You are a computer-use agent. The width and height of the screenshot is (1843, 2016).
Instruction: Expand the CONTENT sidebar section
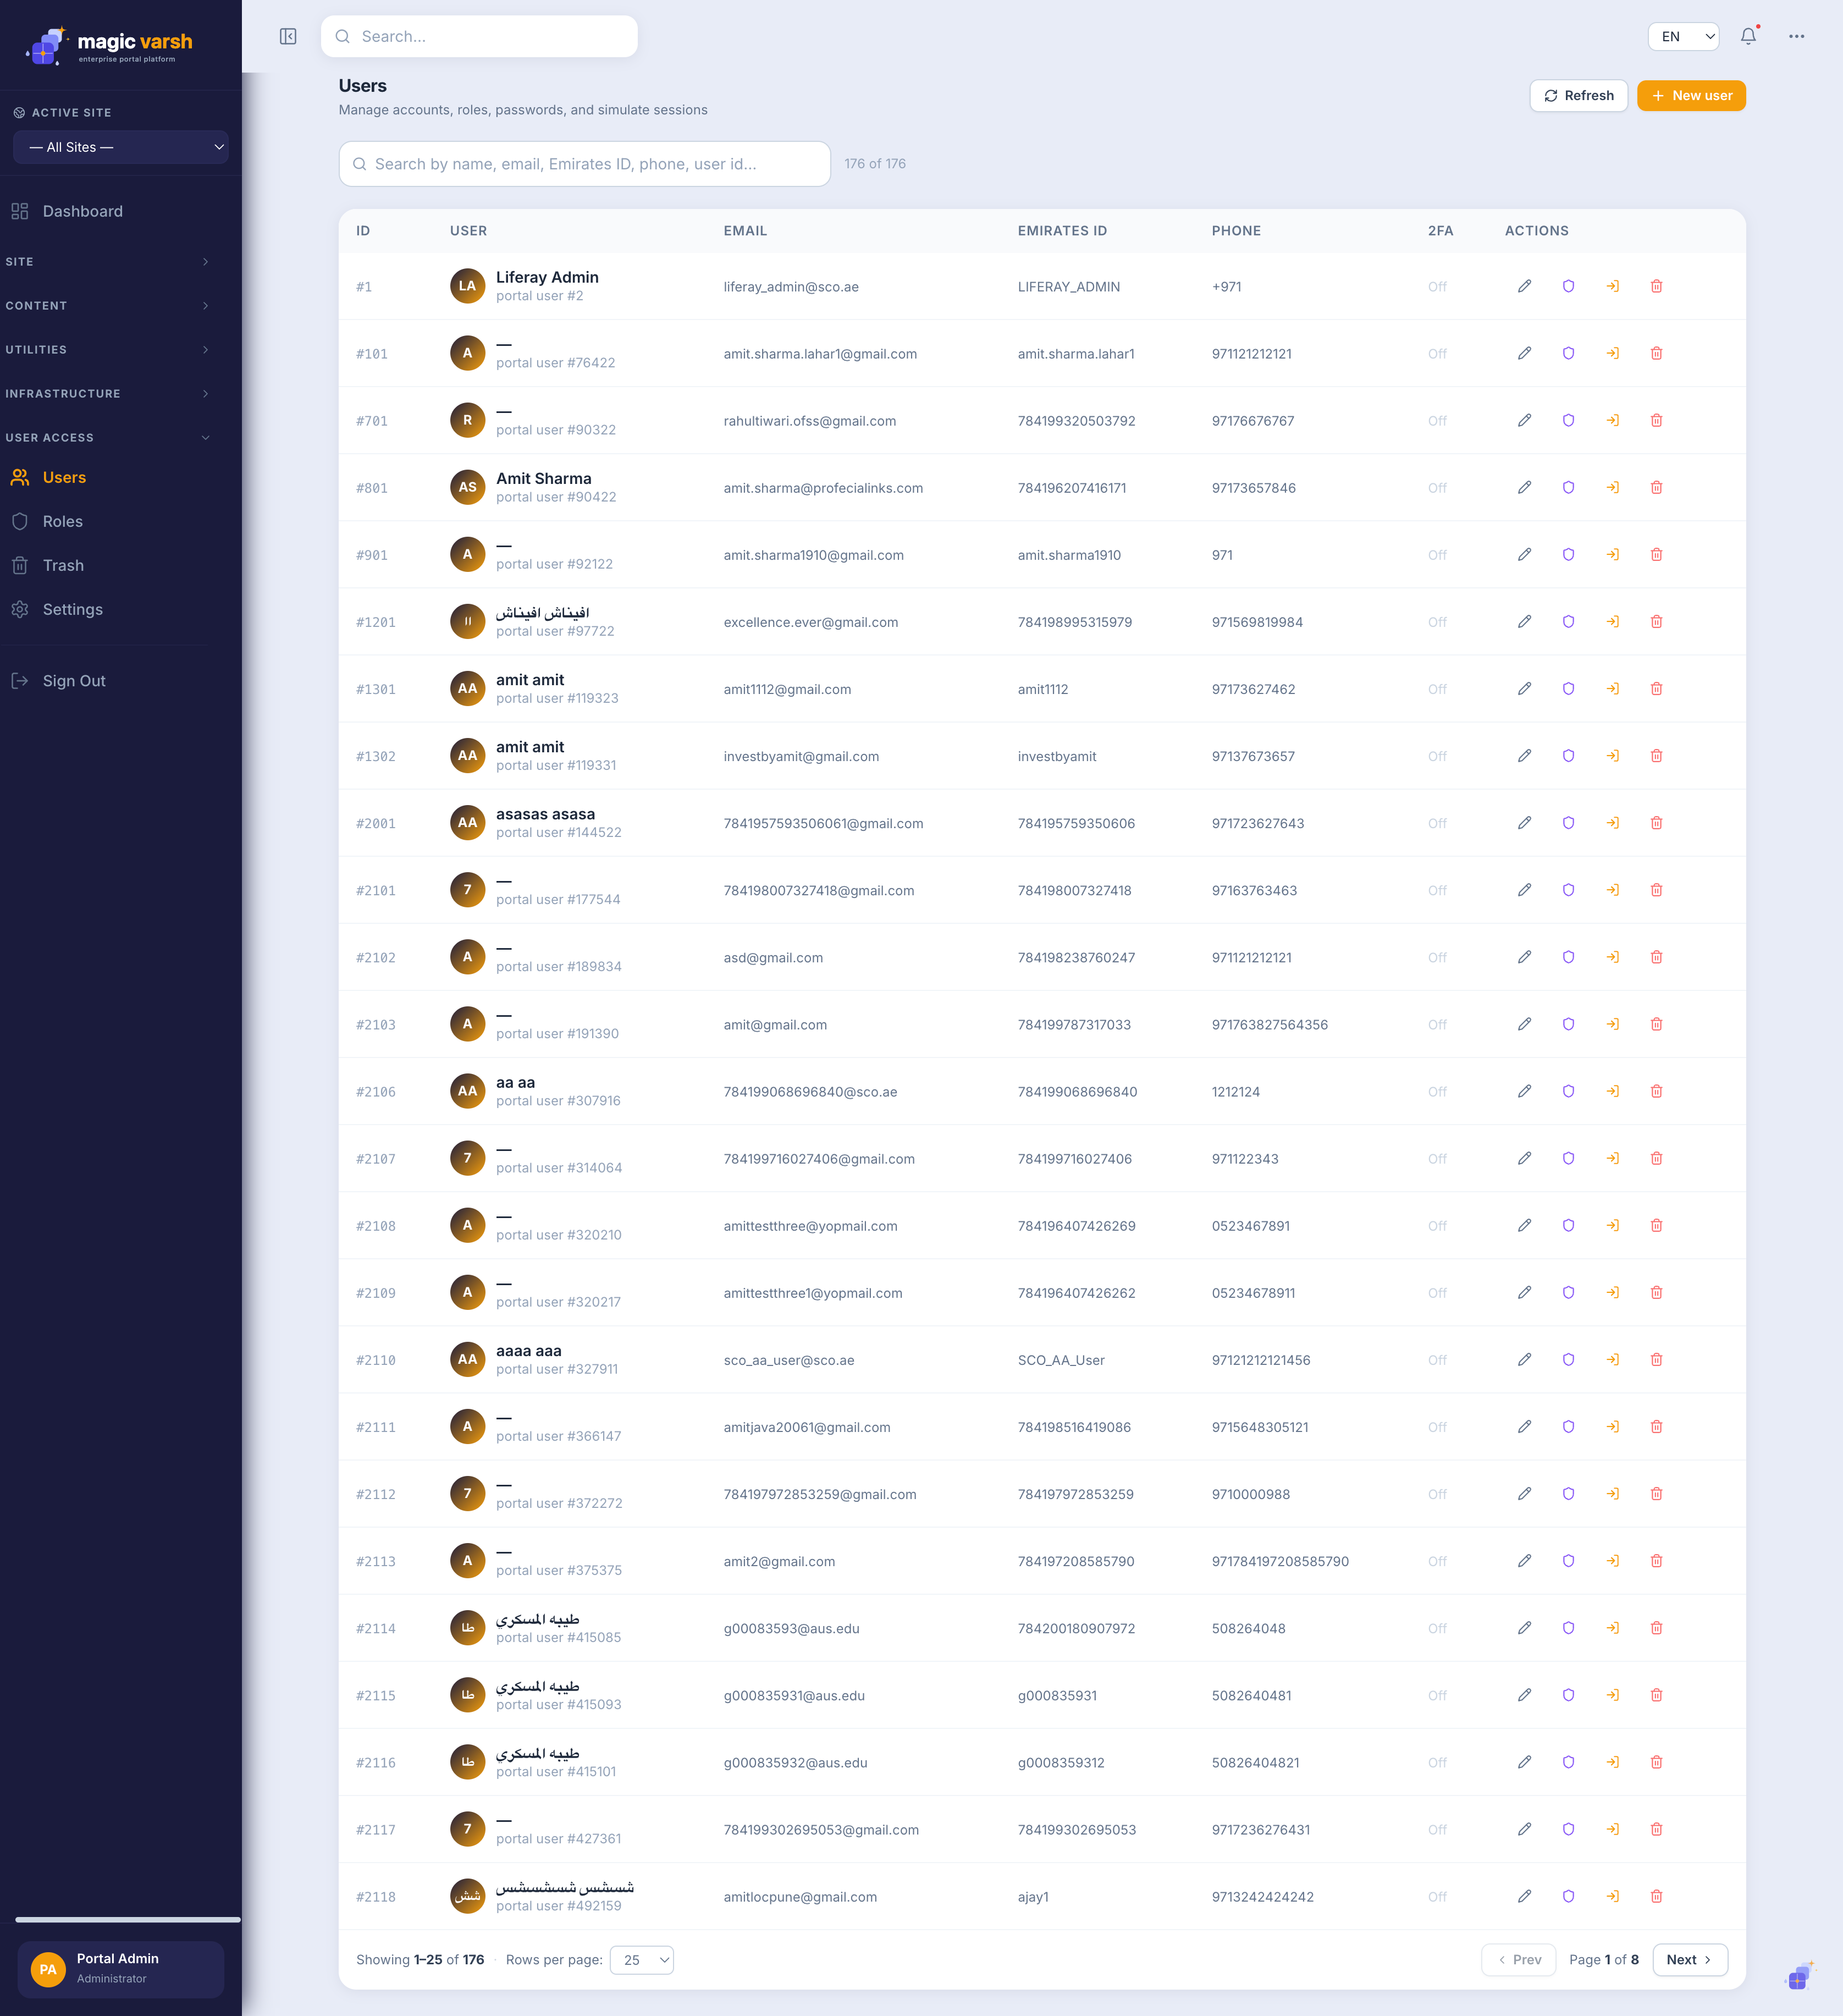click(x=108, y=305)
